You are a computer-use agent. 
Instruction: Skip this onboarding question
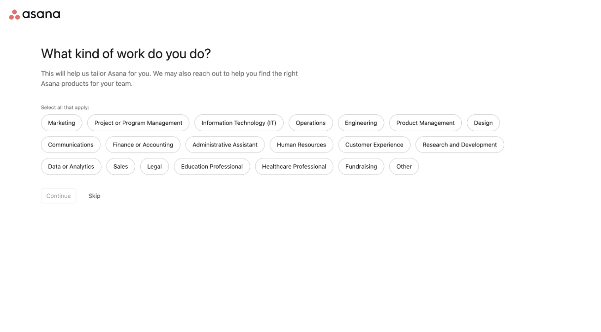click(x=94, y=196)
